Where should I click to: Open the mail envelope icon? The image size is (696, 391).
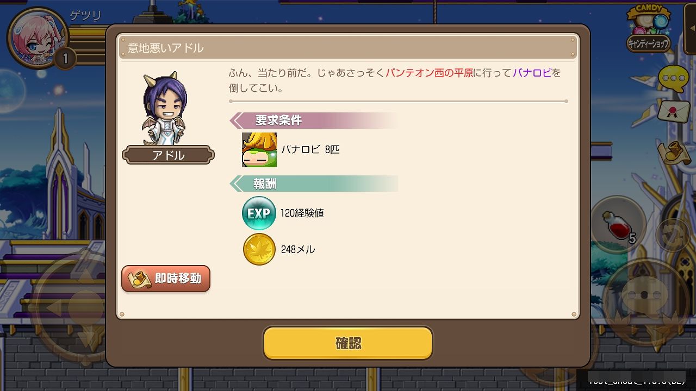pos(674,111)
